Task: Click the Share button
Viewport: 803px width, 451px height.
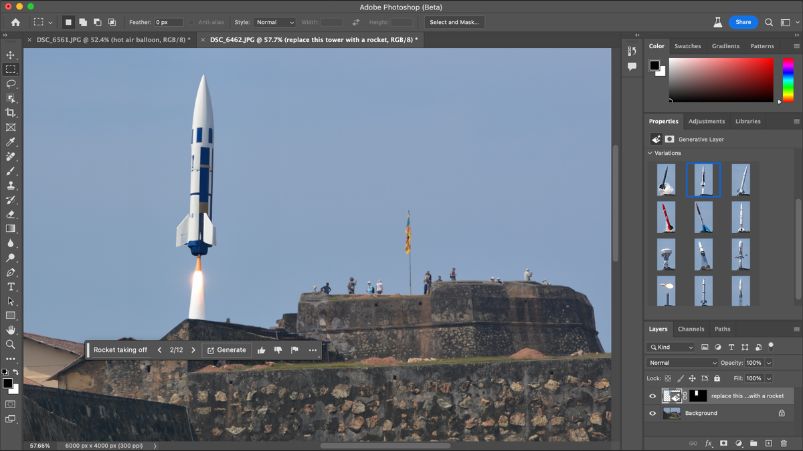Action: [x=743, y=22]
